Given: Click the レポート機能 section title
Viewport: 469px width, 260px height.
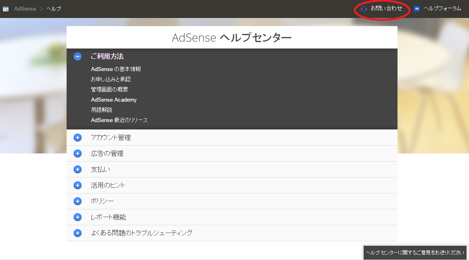Looking at the screenshot, I should (108, 217).
